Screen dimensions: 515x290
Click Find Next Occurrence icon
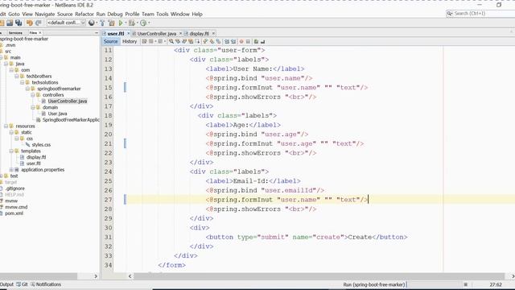pos(184,41)
